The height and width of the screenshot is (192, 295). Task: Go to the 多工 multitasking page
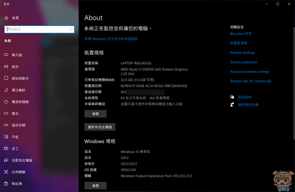(x=15, y=149)
